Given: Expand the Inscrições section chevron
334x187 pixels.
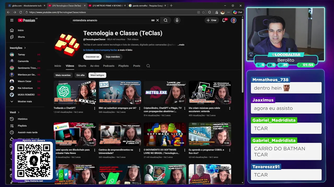Looking at the screenshot, I should [x=25, y=48].
